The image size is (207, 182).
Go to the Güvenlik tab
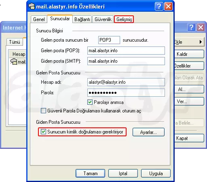click(103, 19)
